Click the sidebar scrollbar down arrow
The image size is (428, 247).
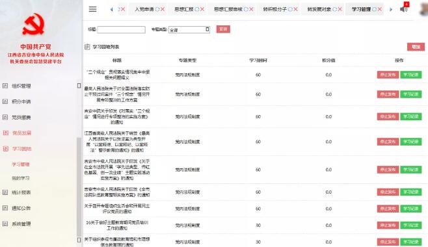pos(79,240)
